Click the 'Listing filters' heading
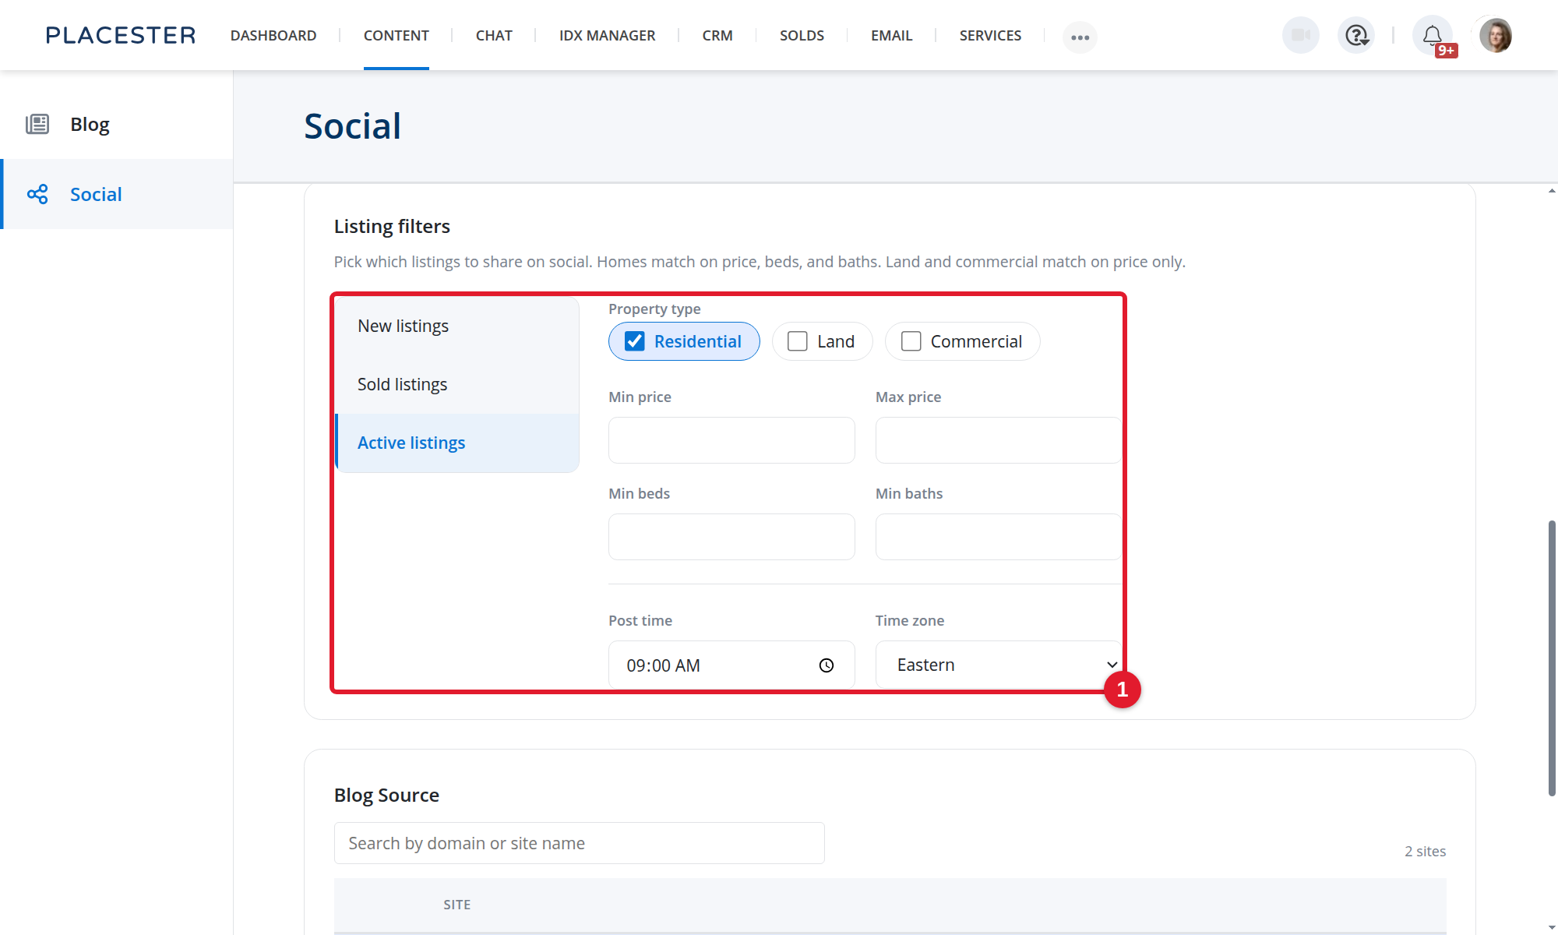The image size is (1558, 935). tap(392, 226)
